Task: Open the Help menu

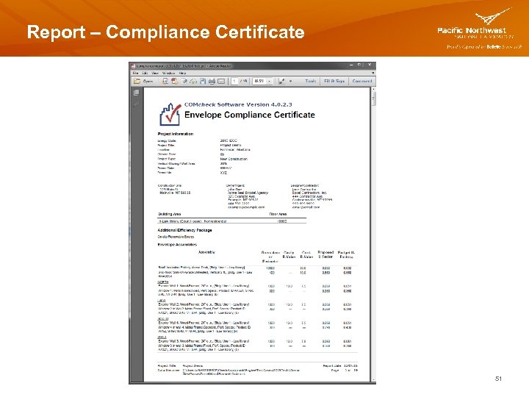Action: click(182, 73)
